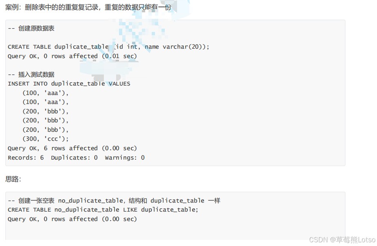Image resolution: width=377 pixels, height=246 pixels.
Task: Click the 思路 label between code blocks
Action: tap(13, 179)
